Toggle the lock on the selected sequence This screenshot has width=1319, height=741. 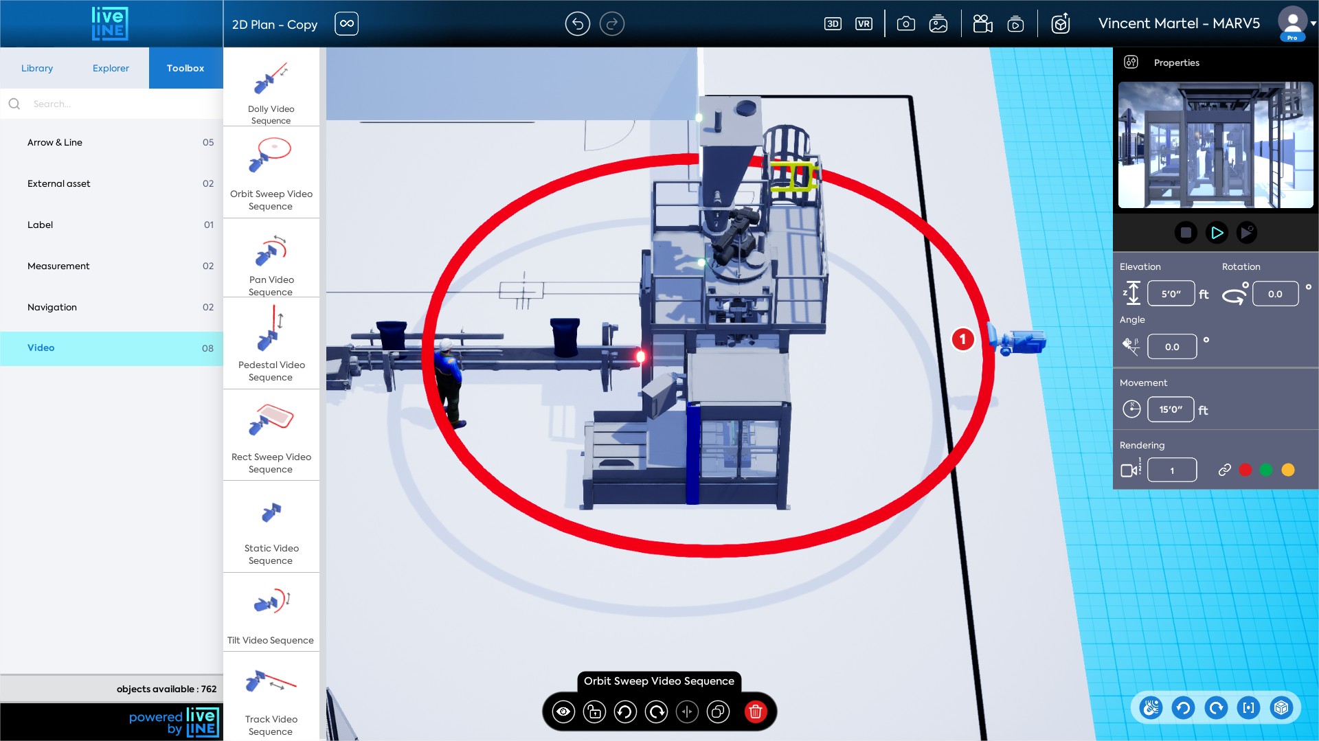pos(594,711)
